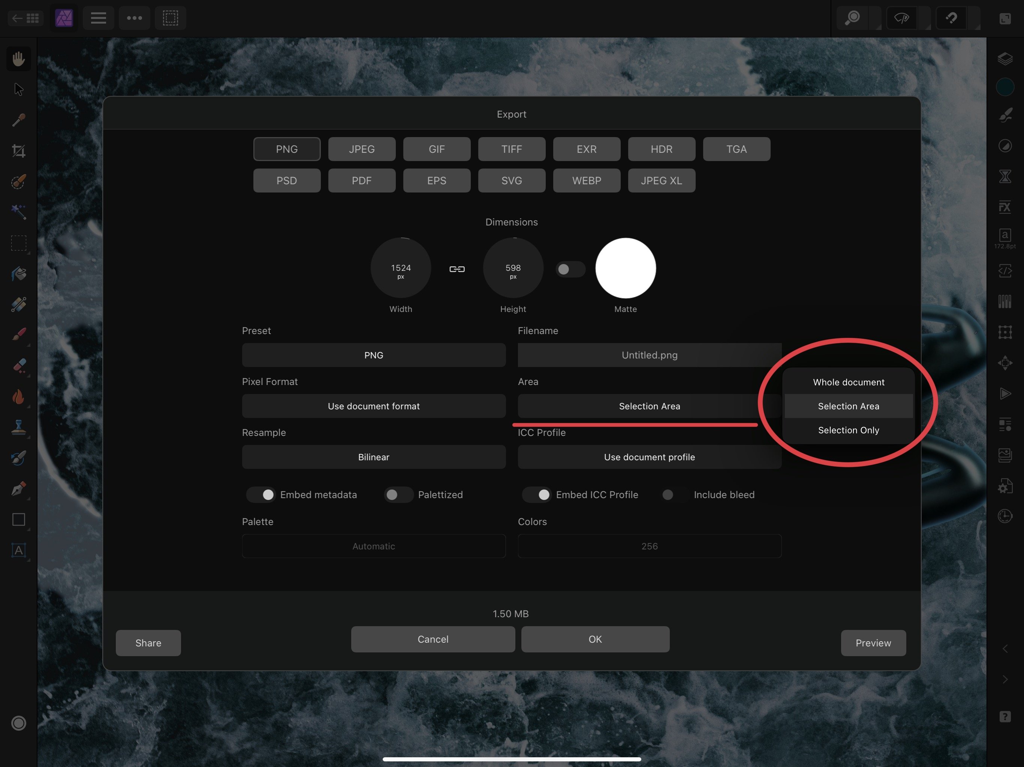This screenshot has width=1024, height=767.
Task: Open the FX layer effects panel
Action: pos(1005,207)
